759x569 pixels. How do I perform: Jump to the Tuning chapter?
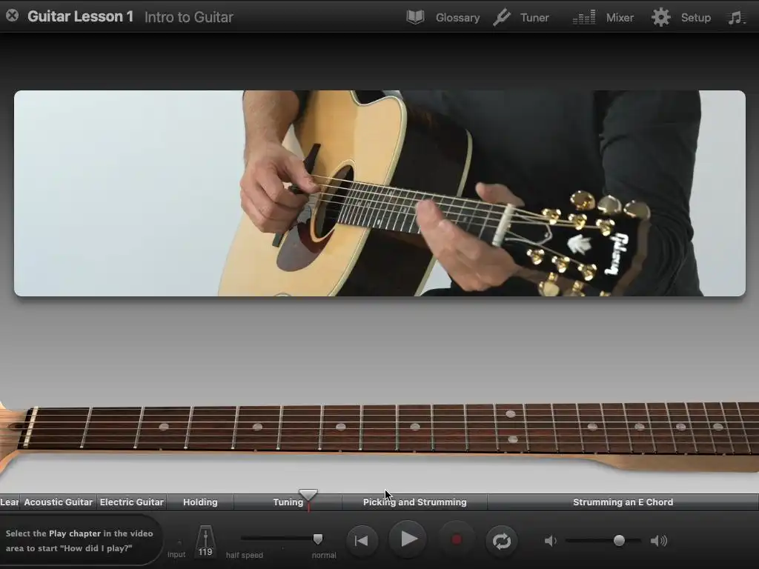pos(288,502)
